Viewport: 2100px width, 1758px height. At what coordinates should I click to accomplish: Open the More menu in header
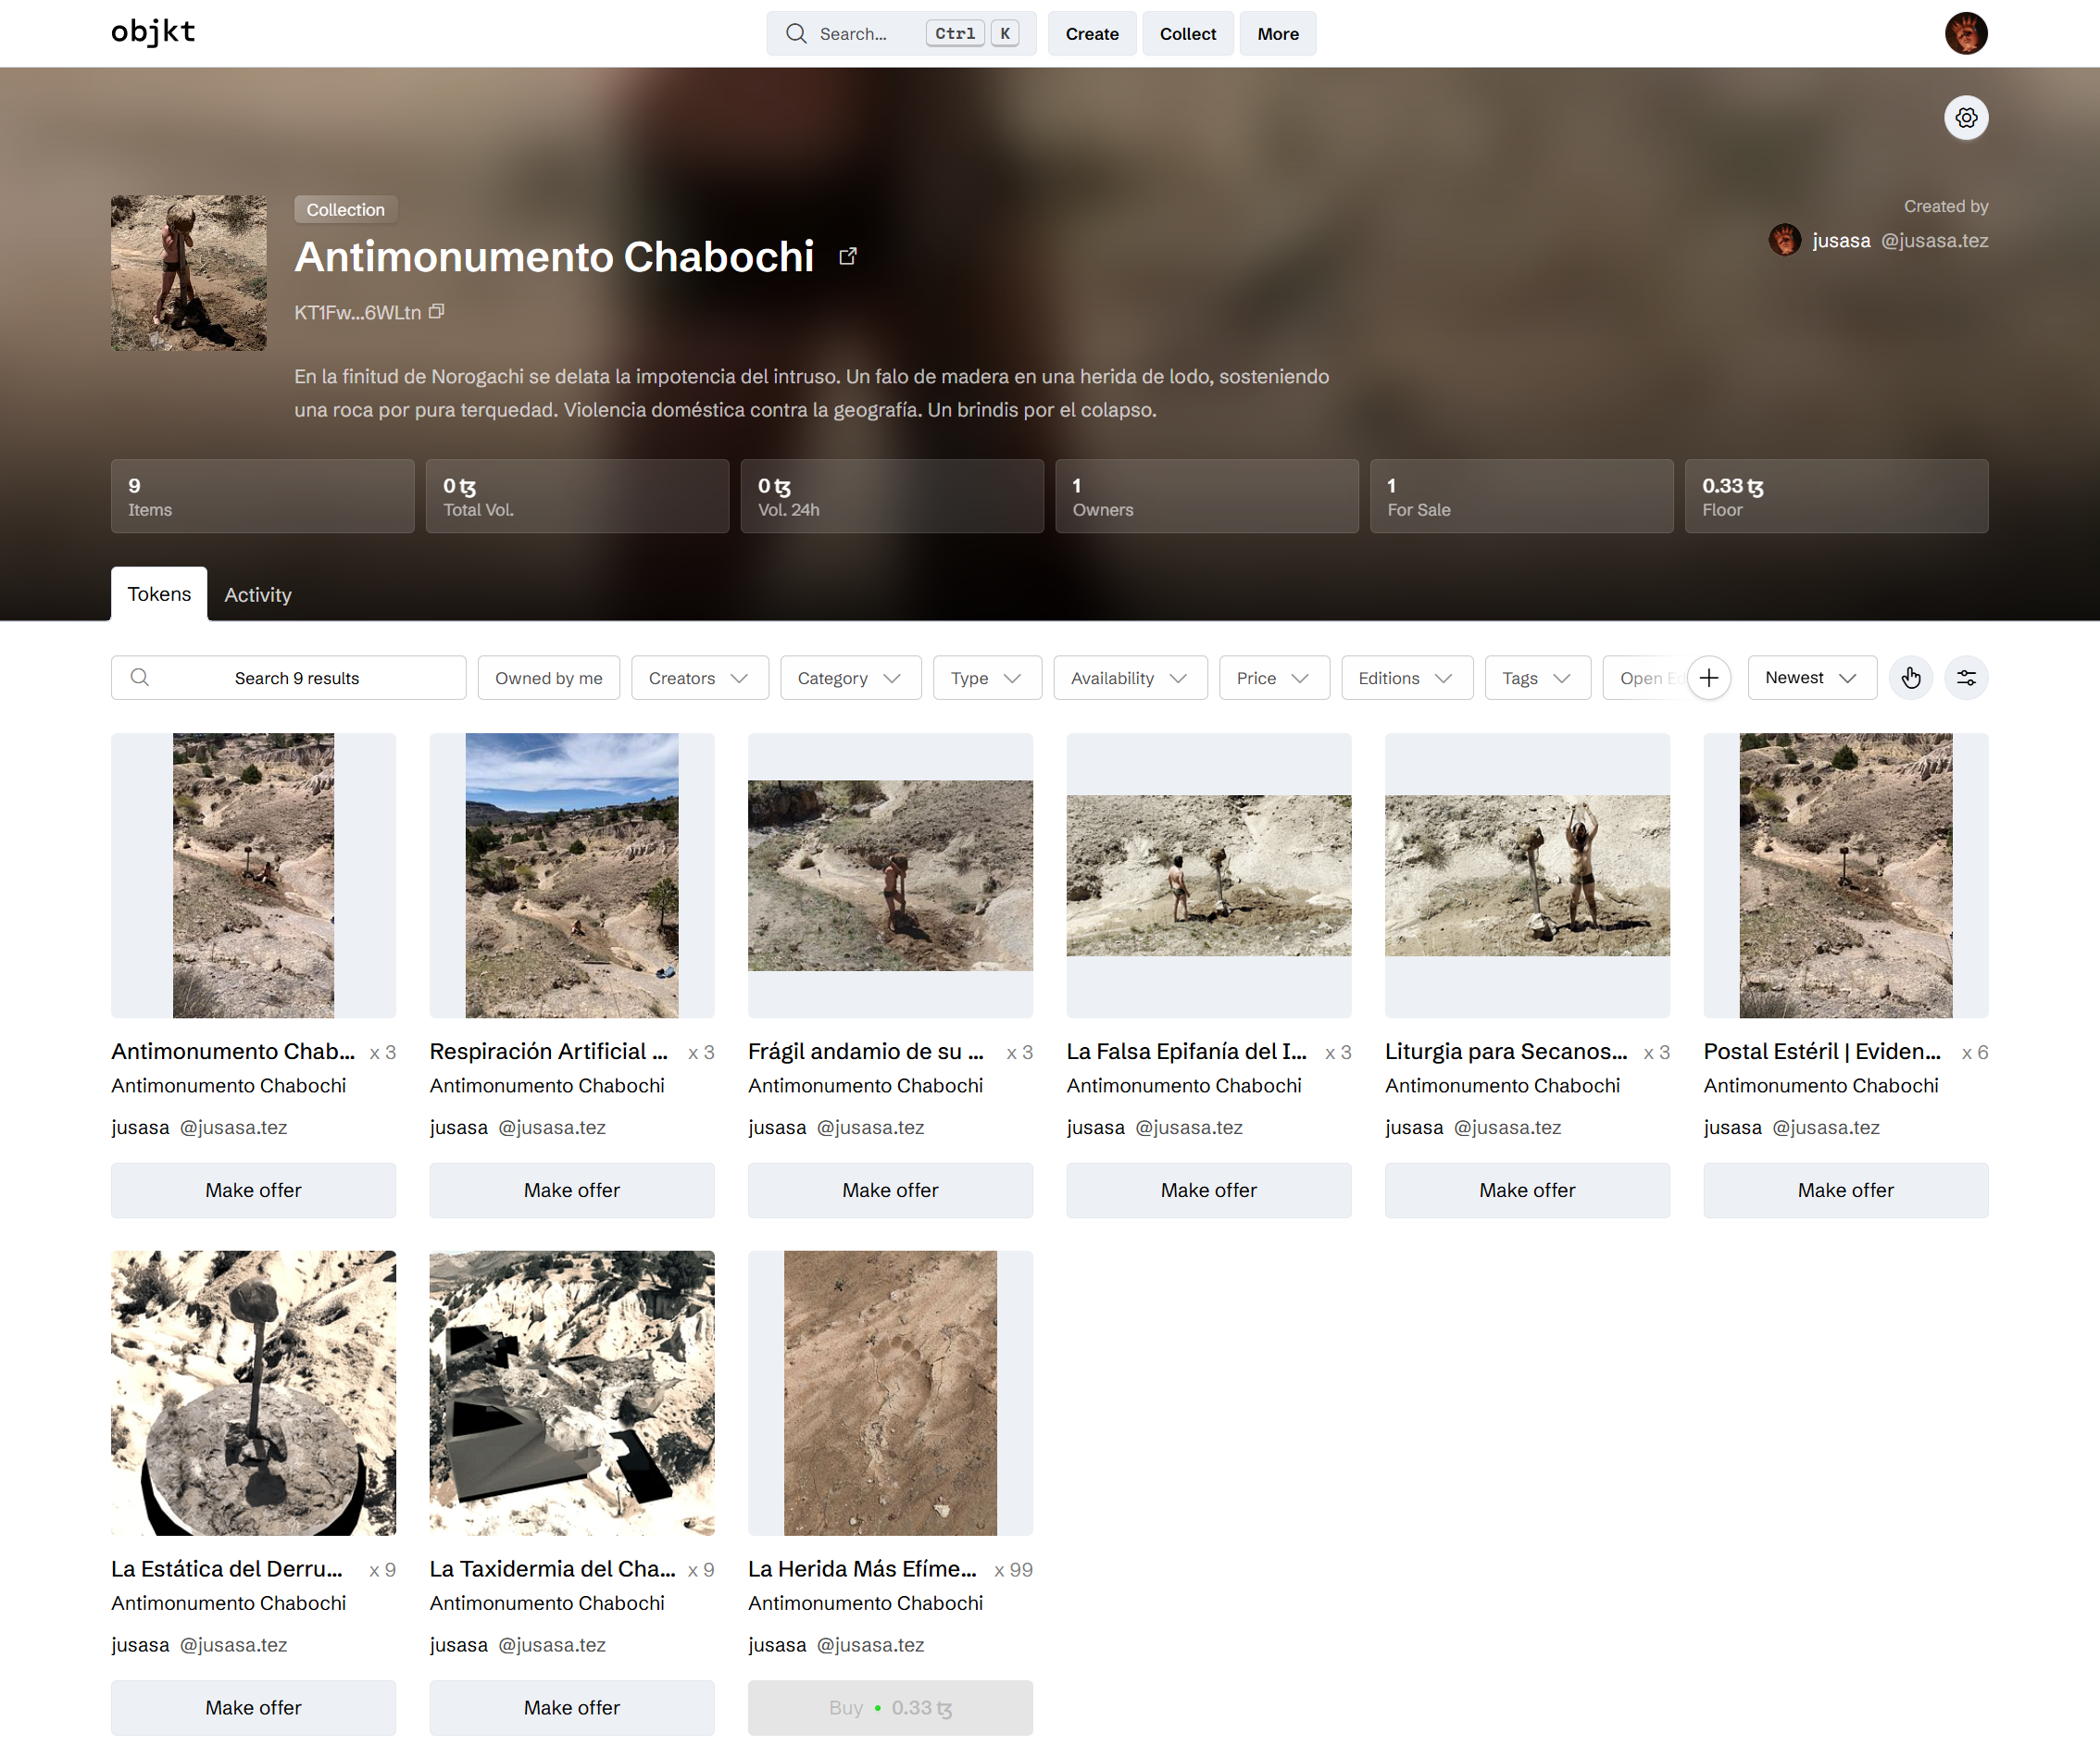(1277, 34)
